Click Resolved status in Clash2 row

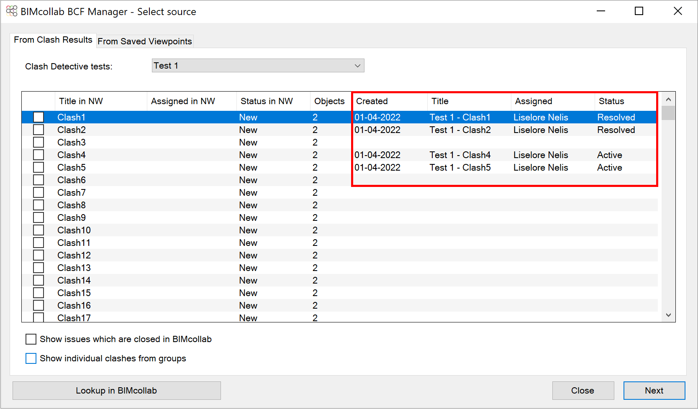coord(616,130)
